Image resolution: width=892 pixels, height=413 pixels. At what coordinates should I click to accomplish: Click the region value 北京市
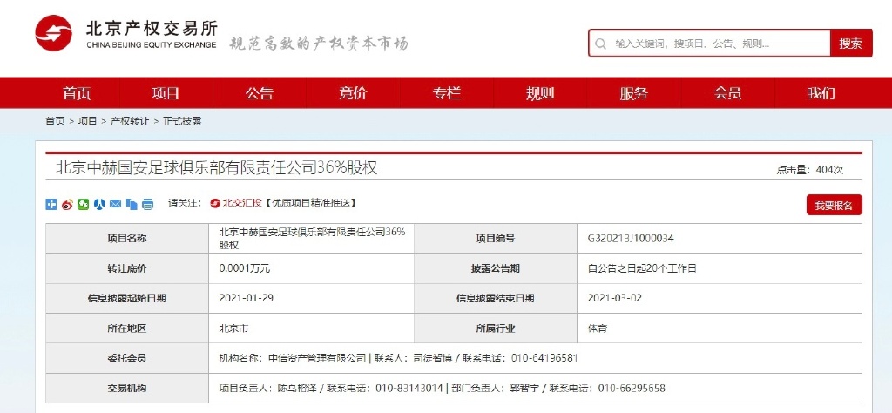(233, 328)
